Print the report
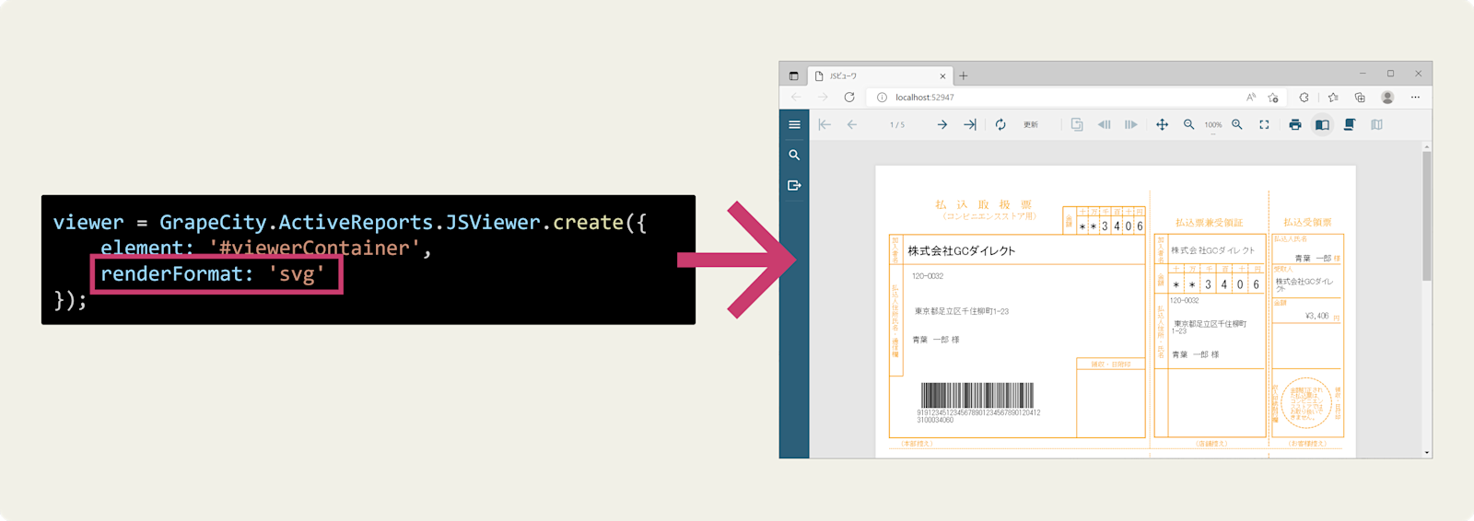Image resolution: width=1474 pixels, height=521 pixels. click(1295, 125)
